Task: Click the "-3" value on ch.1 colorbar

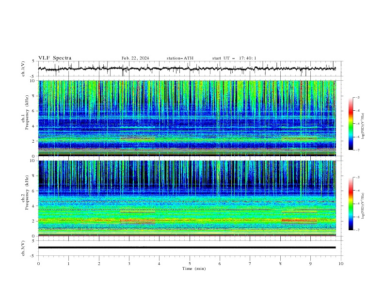Action: (x=357, y=97)
